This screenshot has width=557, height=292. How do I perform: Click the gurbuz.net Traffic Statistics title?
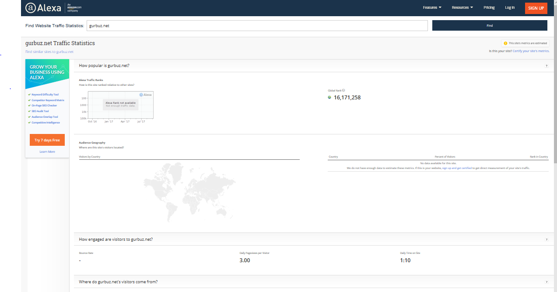pos(60,43)
